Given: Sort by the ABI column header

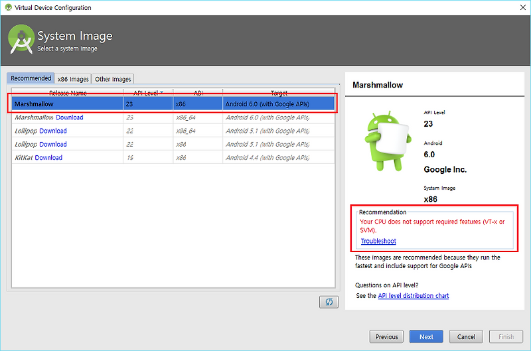Looking at the screenshot, I should [x=198, y=93].
